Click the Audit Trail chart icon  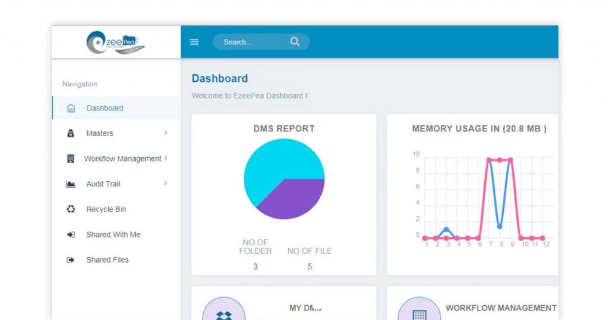pyautogui.click(x=71, y=184)
